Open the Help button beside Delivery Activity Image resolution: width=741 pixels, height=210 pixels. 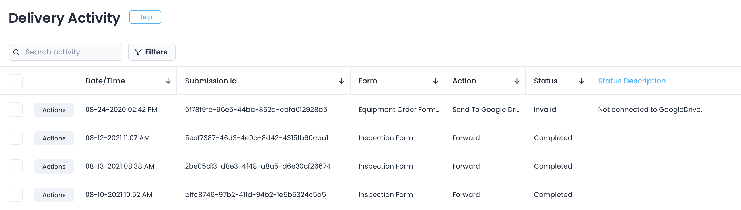pyautogui.click(x=145, y=17)
